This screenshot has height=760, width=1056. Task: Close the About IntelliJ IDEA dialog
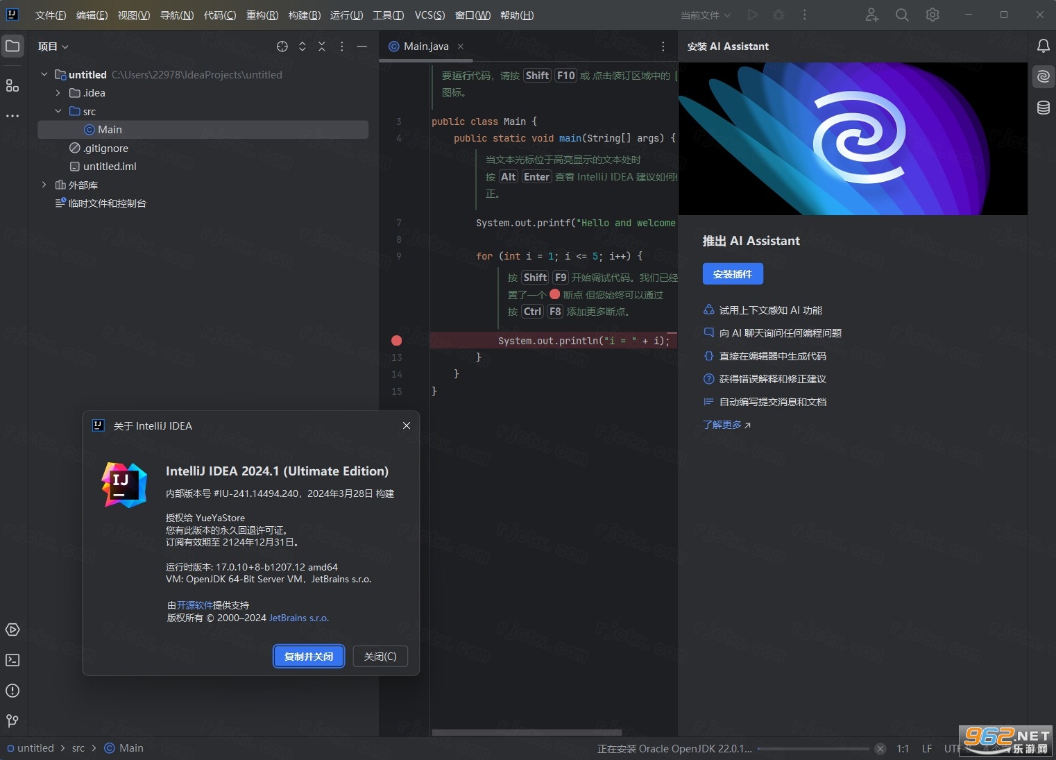point(407,425)
